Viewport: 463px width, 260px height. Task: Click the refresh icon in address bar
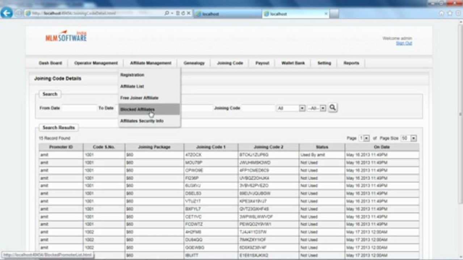(183, 13)
